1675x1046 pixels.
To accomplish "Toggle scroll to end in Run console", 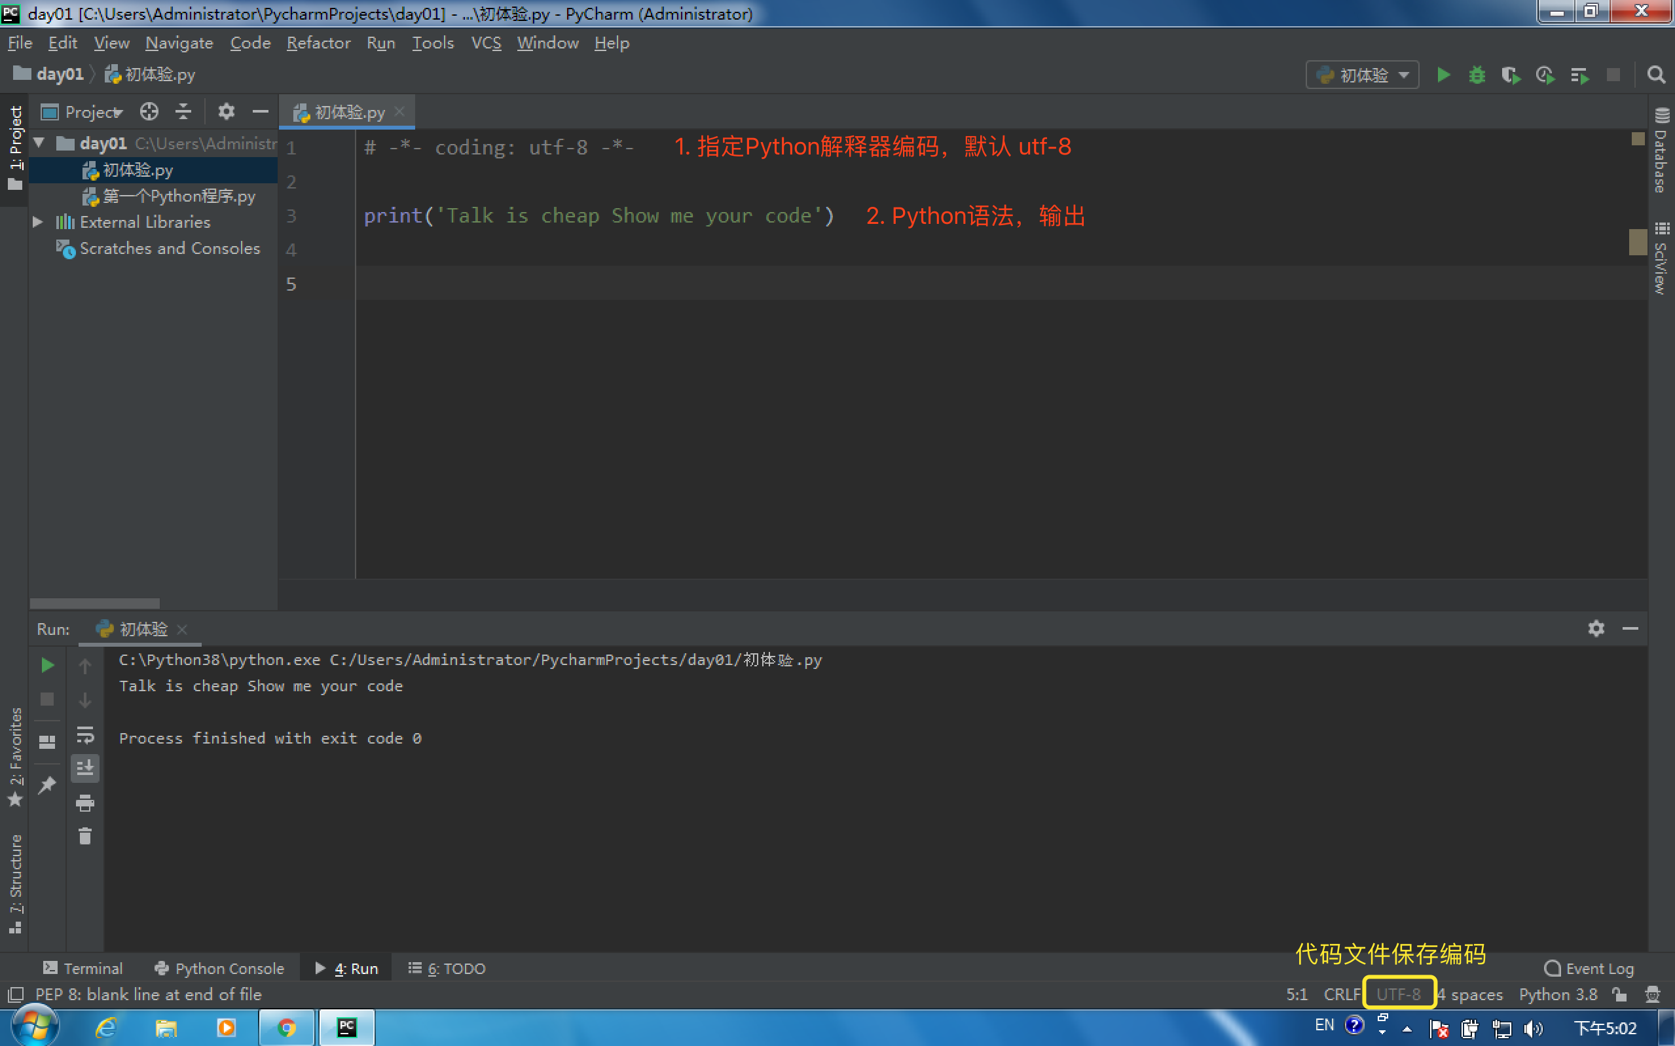I will (x=85, y=768).
